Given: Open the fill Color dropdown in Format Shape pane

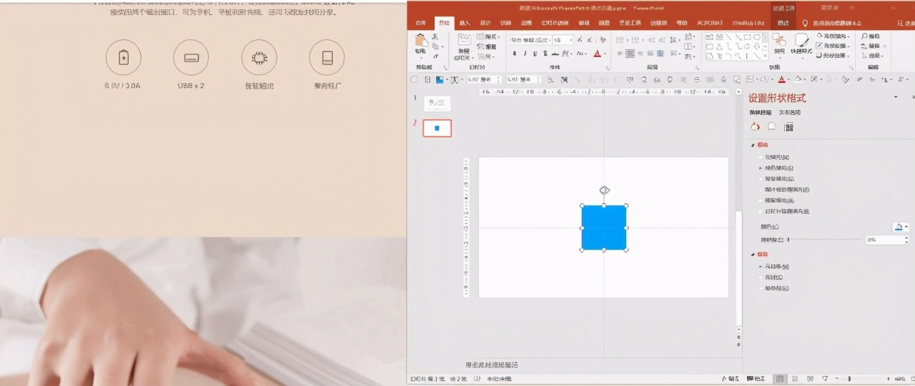Looking at the screenshot, I should (x=901, y=227).
